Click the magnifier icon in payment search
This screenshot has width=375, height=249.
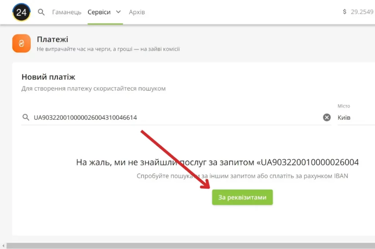coord(26,118)
